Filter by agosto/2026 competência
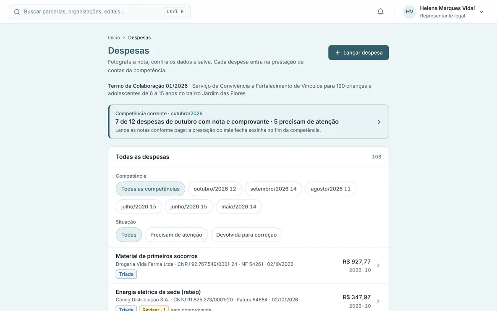The image size is (497, 311). pos(331,189)
